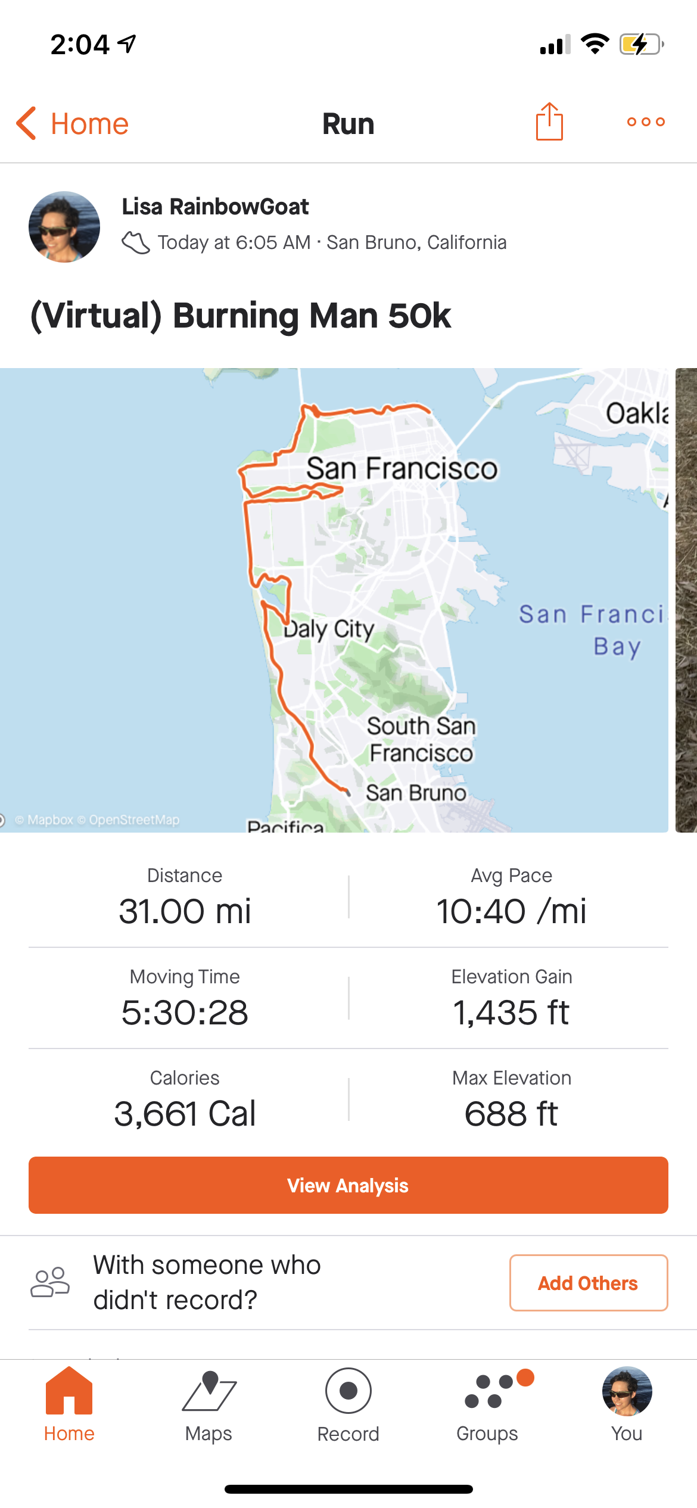Tap the Record circle icon

348,1391
